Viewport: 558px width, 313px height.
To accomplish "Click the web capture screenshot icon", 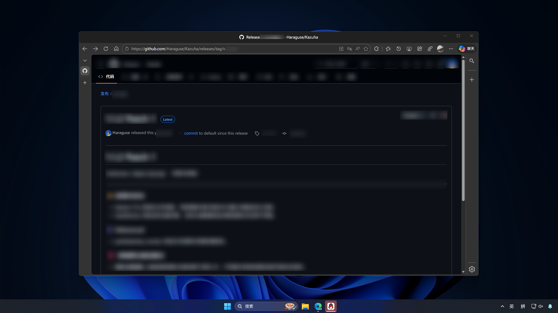I will point(409,49).
